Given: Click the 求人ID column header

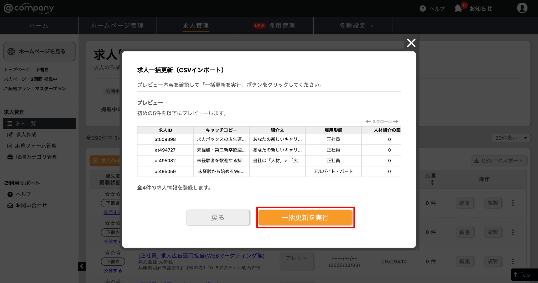Looking at the screenshot, I should point(165,130).
